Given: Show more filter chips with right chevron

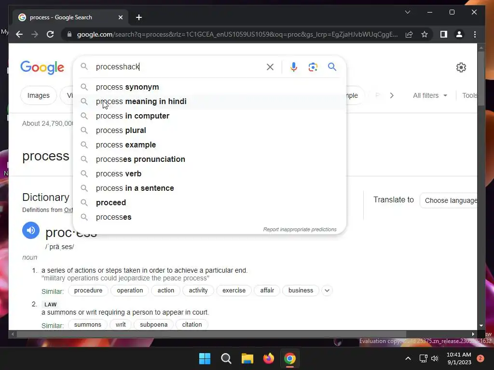Looking at the screenshot, I should tap(392, 95).
